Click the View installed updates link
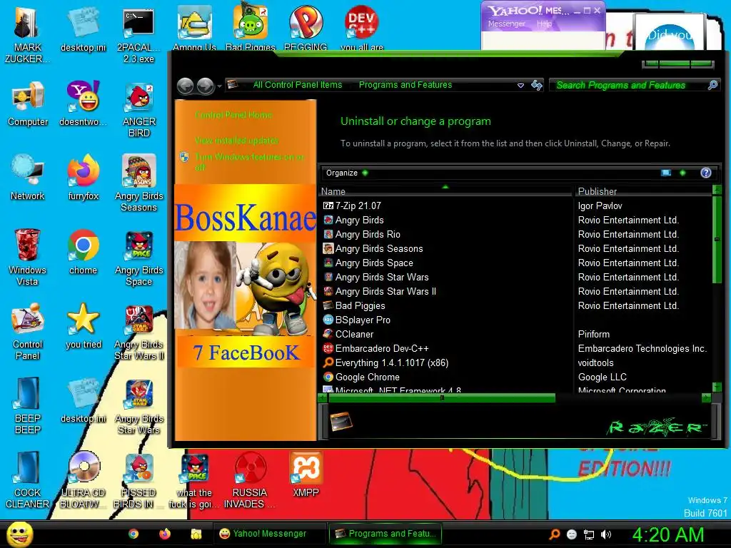731x548 pixels. (x=236, y=141)
